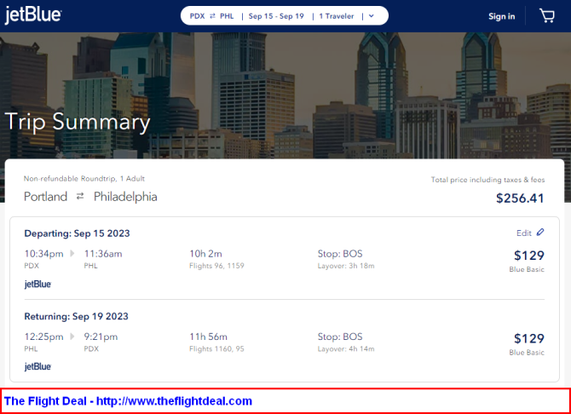The width and height of the screenshot is (571, 414).
Task: Click the total price $256.41
Action: pos(520,198)
